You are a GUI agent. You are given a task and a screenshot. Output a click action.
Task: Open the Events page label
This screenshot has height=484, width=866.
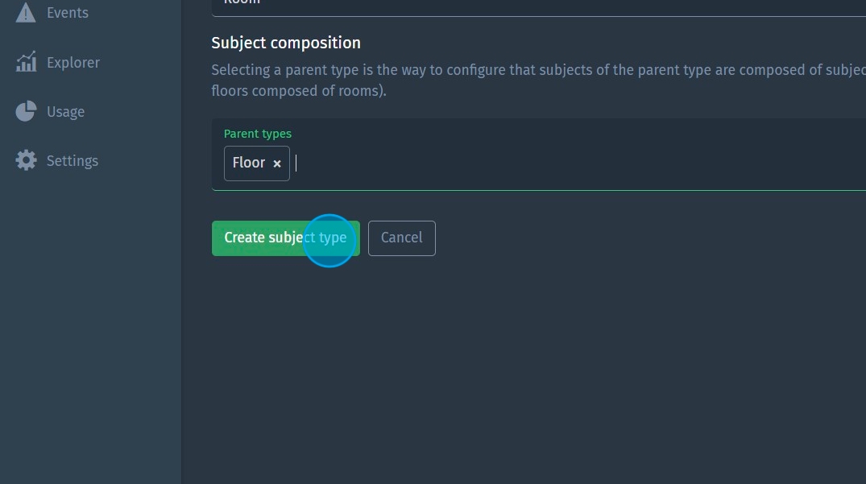(68, 13)
